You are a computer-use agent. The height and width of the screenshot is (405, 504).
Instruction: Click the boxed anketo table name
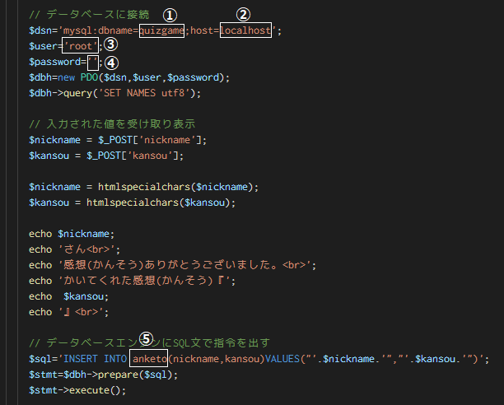pyautogui.click(x=149, y=358)
